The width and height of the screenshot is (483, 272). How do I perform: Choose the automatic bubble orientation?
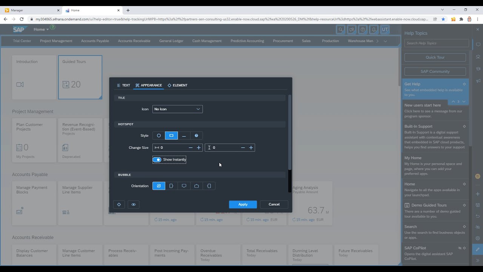159,186
